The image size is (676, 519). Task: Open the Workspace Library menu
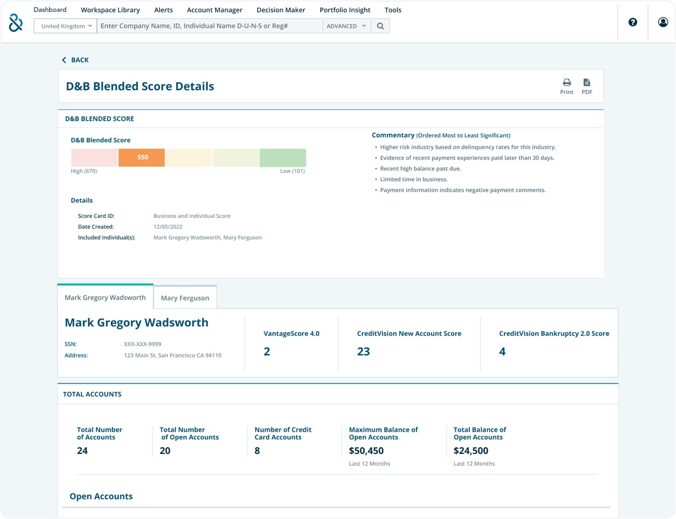[111, 10]
